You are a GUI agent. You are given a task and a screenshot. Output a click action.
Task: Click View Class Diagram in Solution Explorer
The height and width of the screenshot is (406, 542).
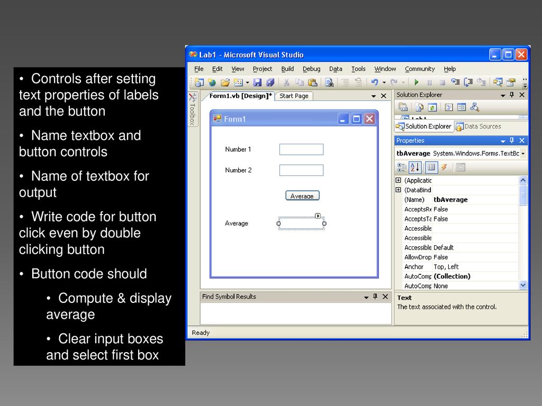475,107
